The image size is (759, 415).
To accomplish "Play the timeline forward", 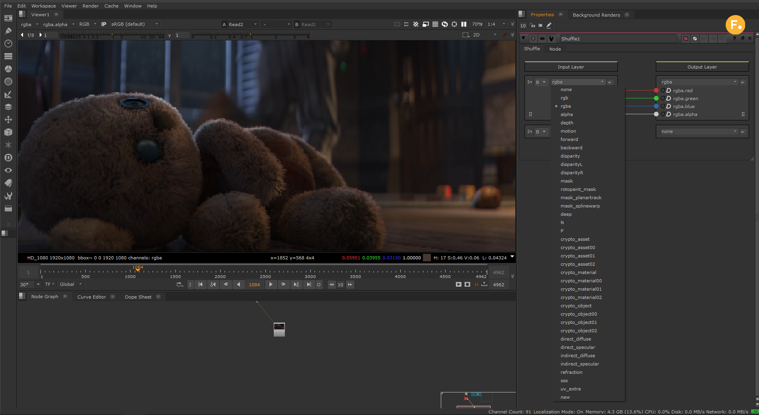I will [271, 284].
